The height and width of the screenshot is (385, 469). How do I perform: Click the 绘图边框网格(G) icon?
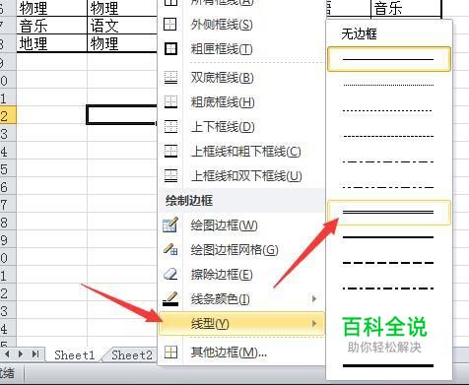click(x=170, y=249)
